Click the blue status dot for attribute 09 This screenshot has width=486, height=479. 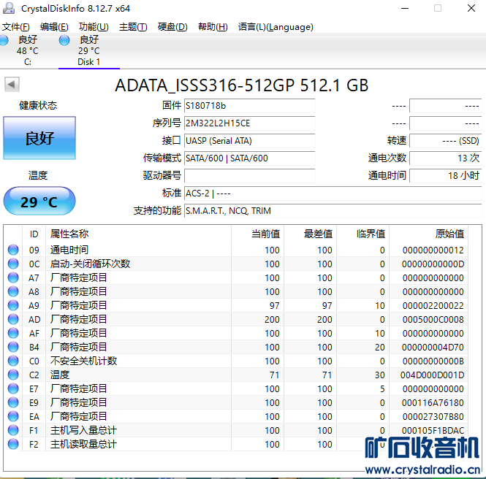click(x=13, y=250)
